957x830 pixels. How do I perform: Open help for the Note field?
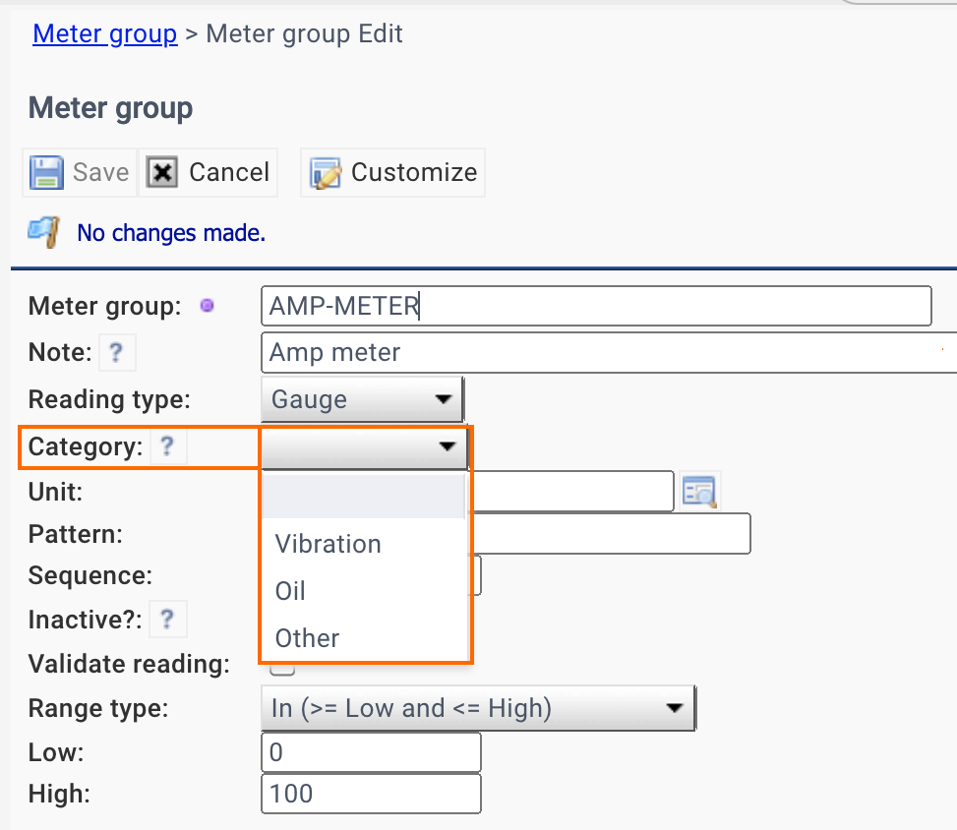point(117,352)
